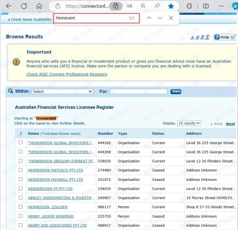Open HENNEQUIN, COLLEEN details
Screen dimensions: 238x230
(x=48, y=207)
